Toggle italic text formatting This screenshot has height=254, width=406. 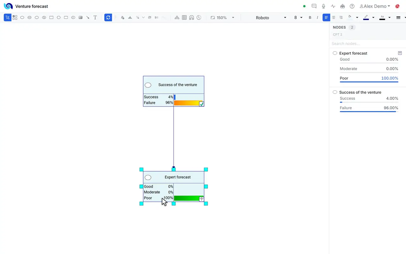click(x=318, y=17)
